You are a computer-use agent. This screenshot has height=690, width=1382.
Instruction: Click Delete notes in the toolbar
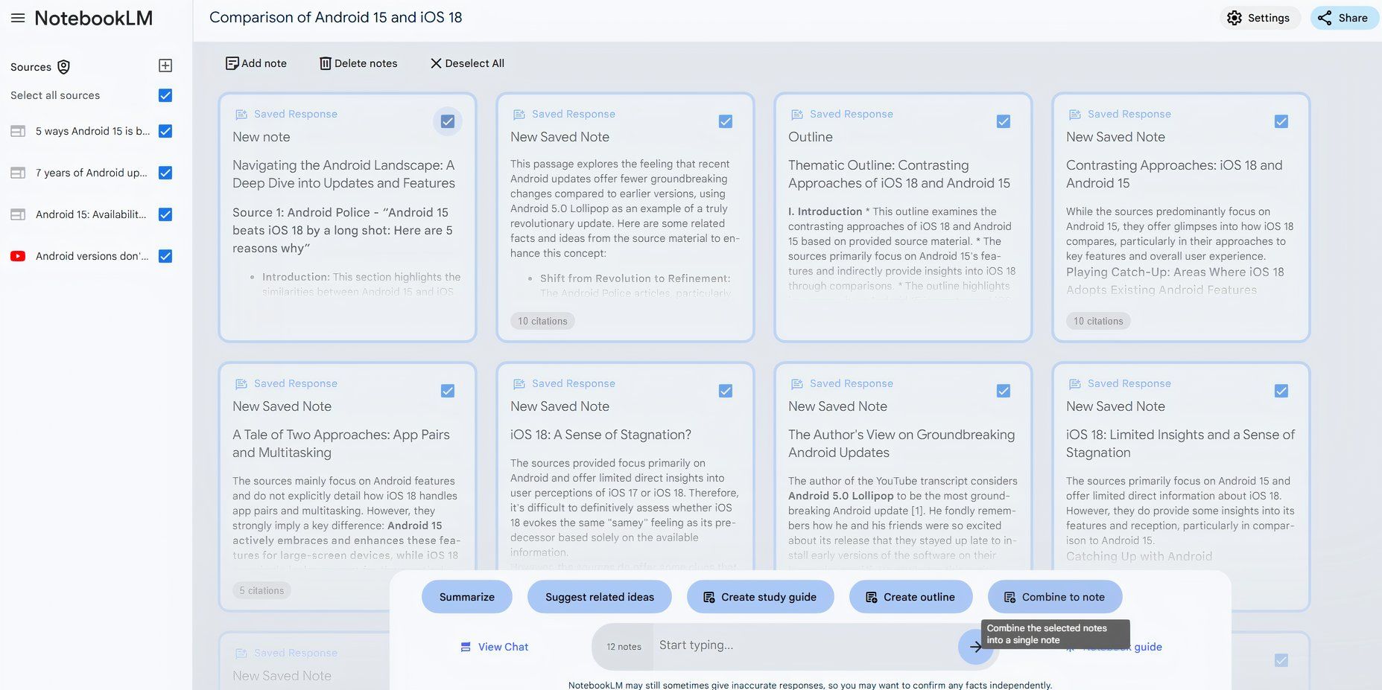358,63
